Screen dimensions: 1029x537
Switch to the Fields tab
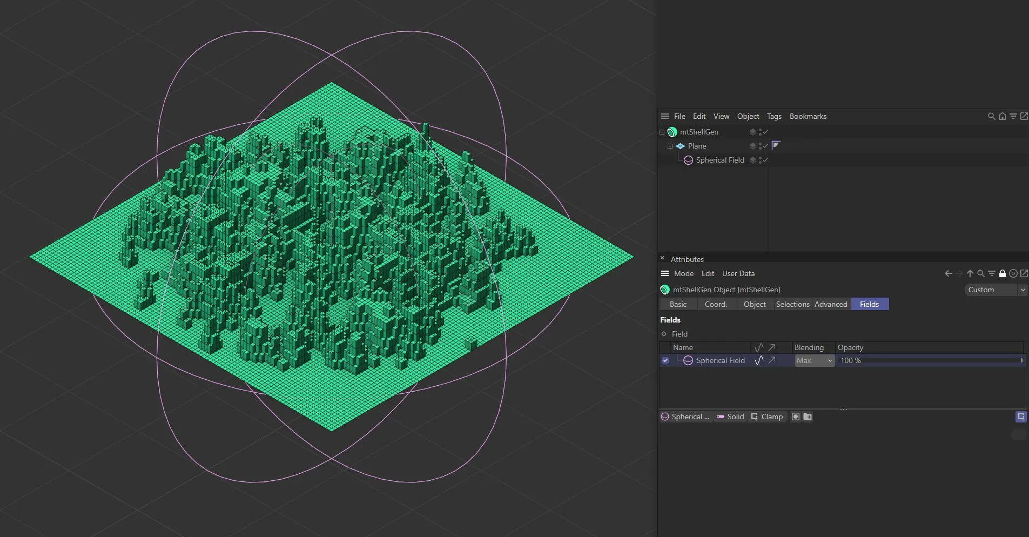869,304
